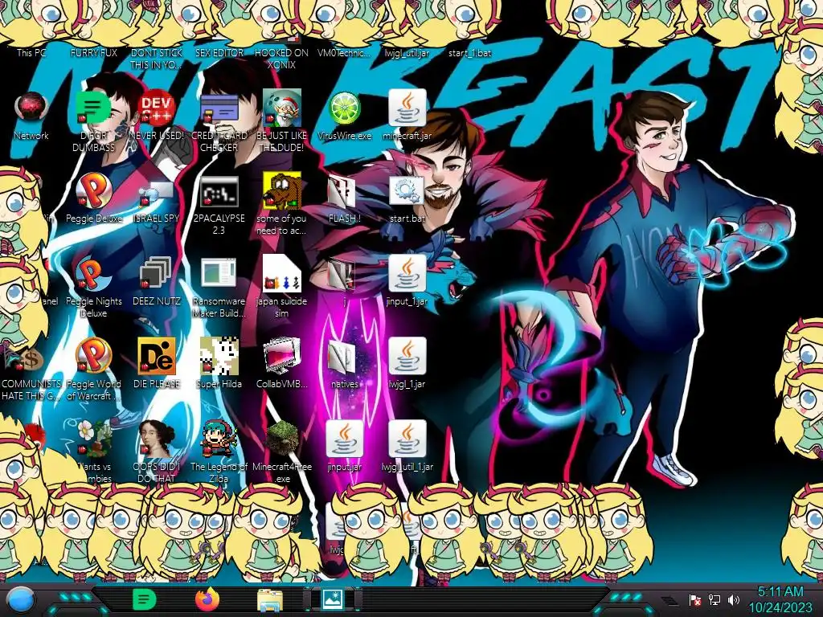Select the lwjgl_util_1.jar file icon
Viewport: 823px width, 617px height.
407,439
